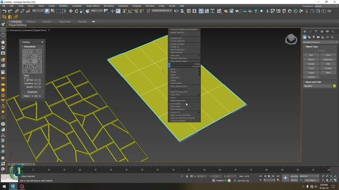Click the Windows Start button
Viewport: 339px width, 190px height.
click(4, 186)
